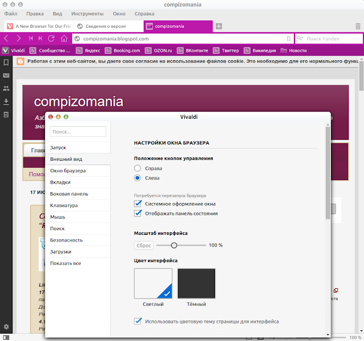Choose the Светлый interface color
The width and height of the screenshot is (364, 341).
[153, 284]
